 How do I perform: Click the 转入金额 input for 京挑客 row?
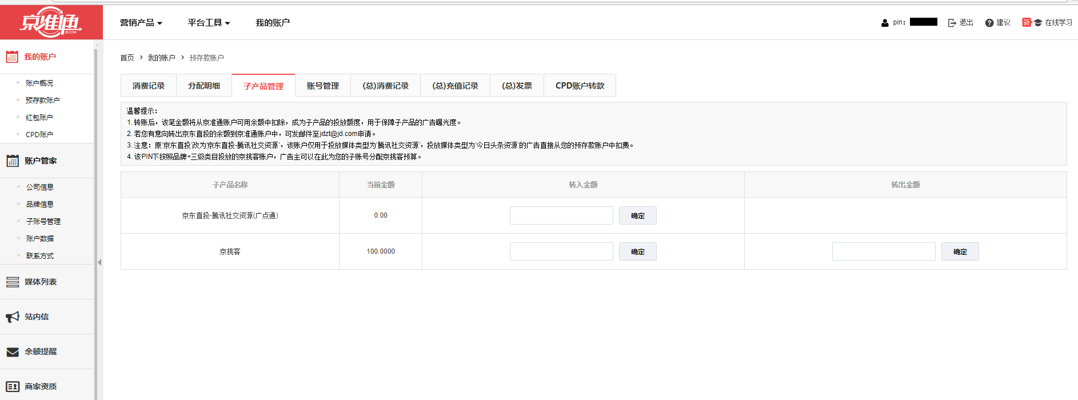tap(561, 251)
